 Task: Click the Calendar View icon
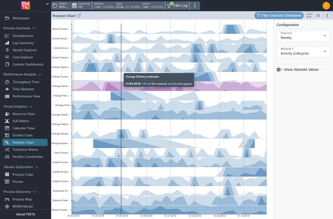tap(7, 128)
